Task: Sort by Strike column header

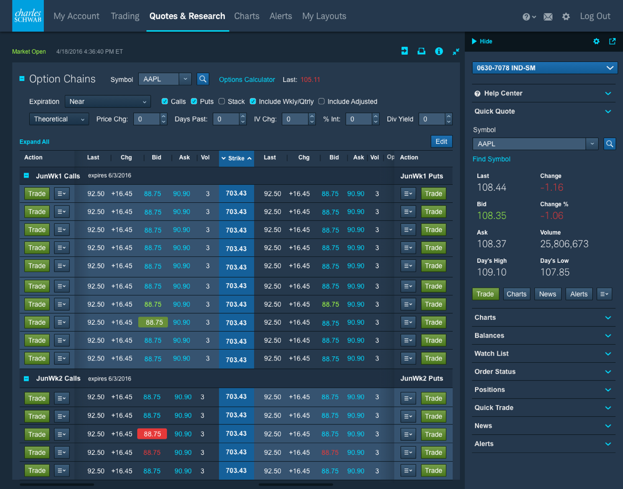Action: 236,158
